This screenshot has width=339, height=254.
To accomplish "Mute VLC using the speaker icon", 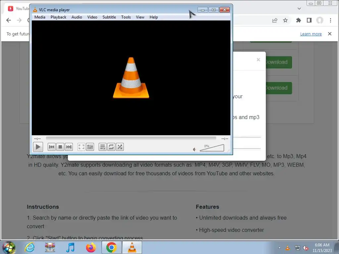I will coord(194,149).
